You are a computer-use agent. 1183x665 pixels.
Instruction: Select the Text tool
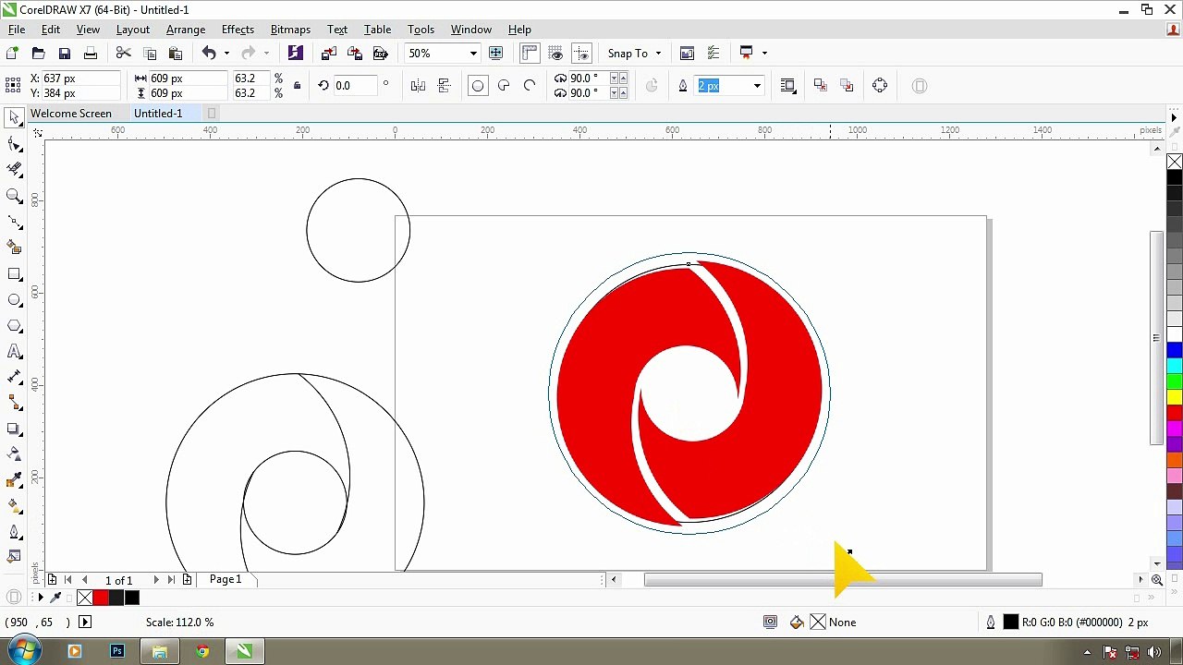(x=15, y=352)
